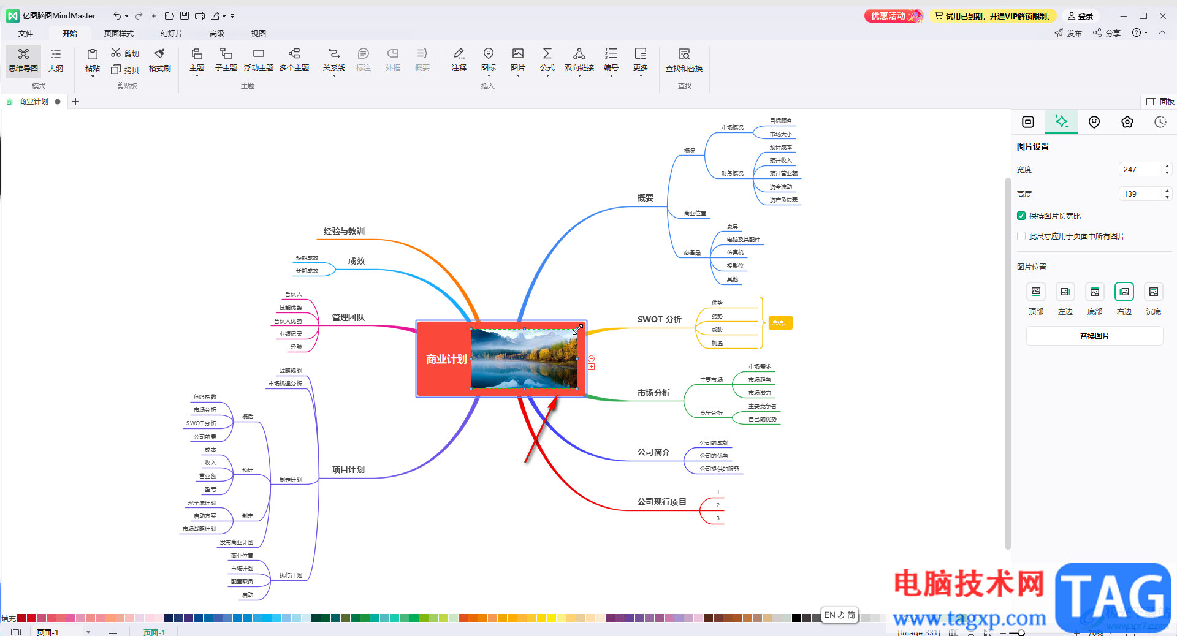The height and width of the screenshot is (636, 1177).
Task: Switch to Start (开始) ribbon tab
Action: (x=70, y=33)
